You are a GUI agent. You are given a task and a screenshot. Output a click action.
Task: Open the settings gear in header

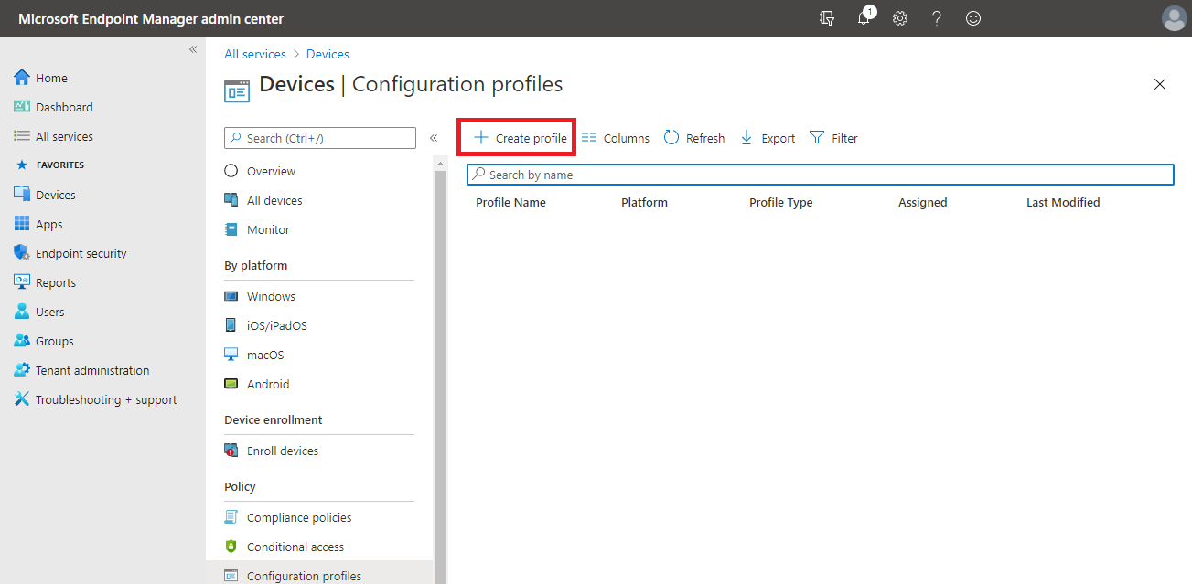point(900,18)
